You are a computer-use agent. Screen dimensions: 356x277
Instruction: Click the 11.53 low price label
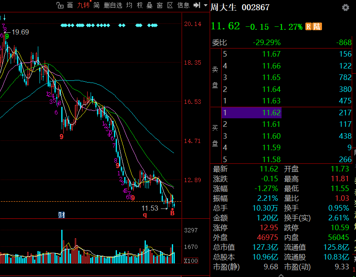click(x=150, y=208)
